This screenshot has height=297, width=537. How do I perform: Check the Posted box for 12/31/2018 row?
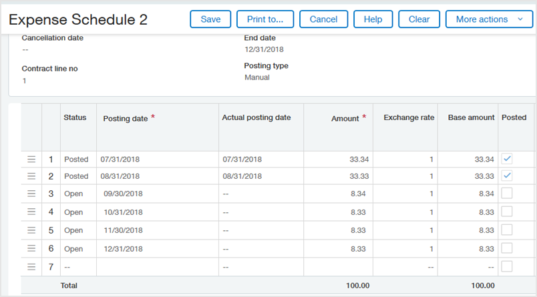(x=508, y=248)
